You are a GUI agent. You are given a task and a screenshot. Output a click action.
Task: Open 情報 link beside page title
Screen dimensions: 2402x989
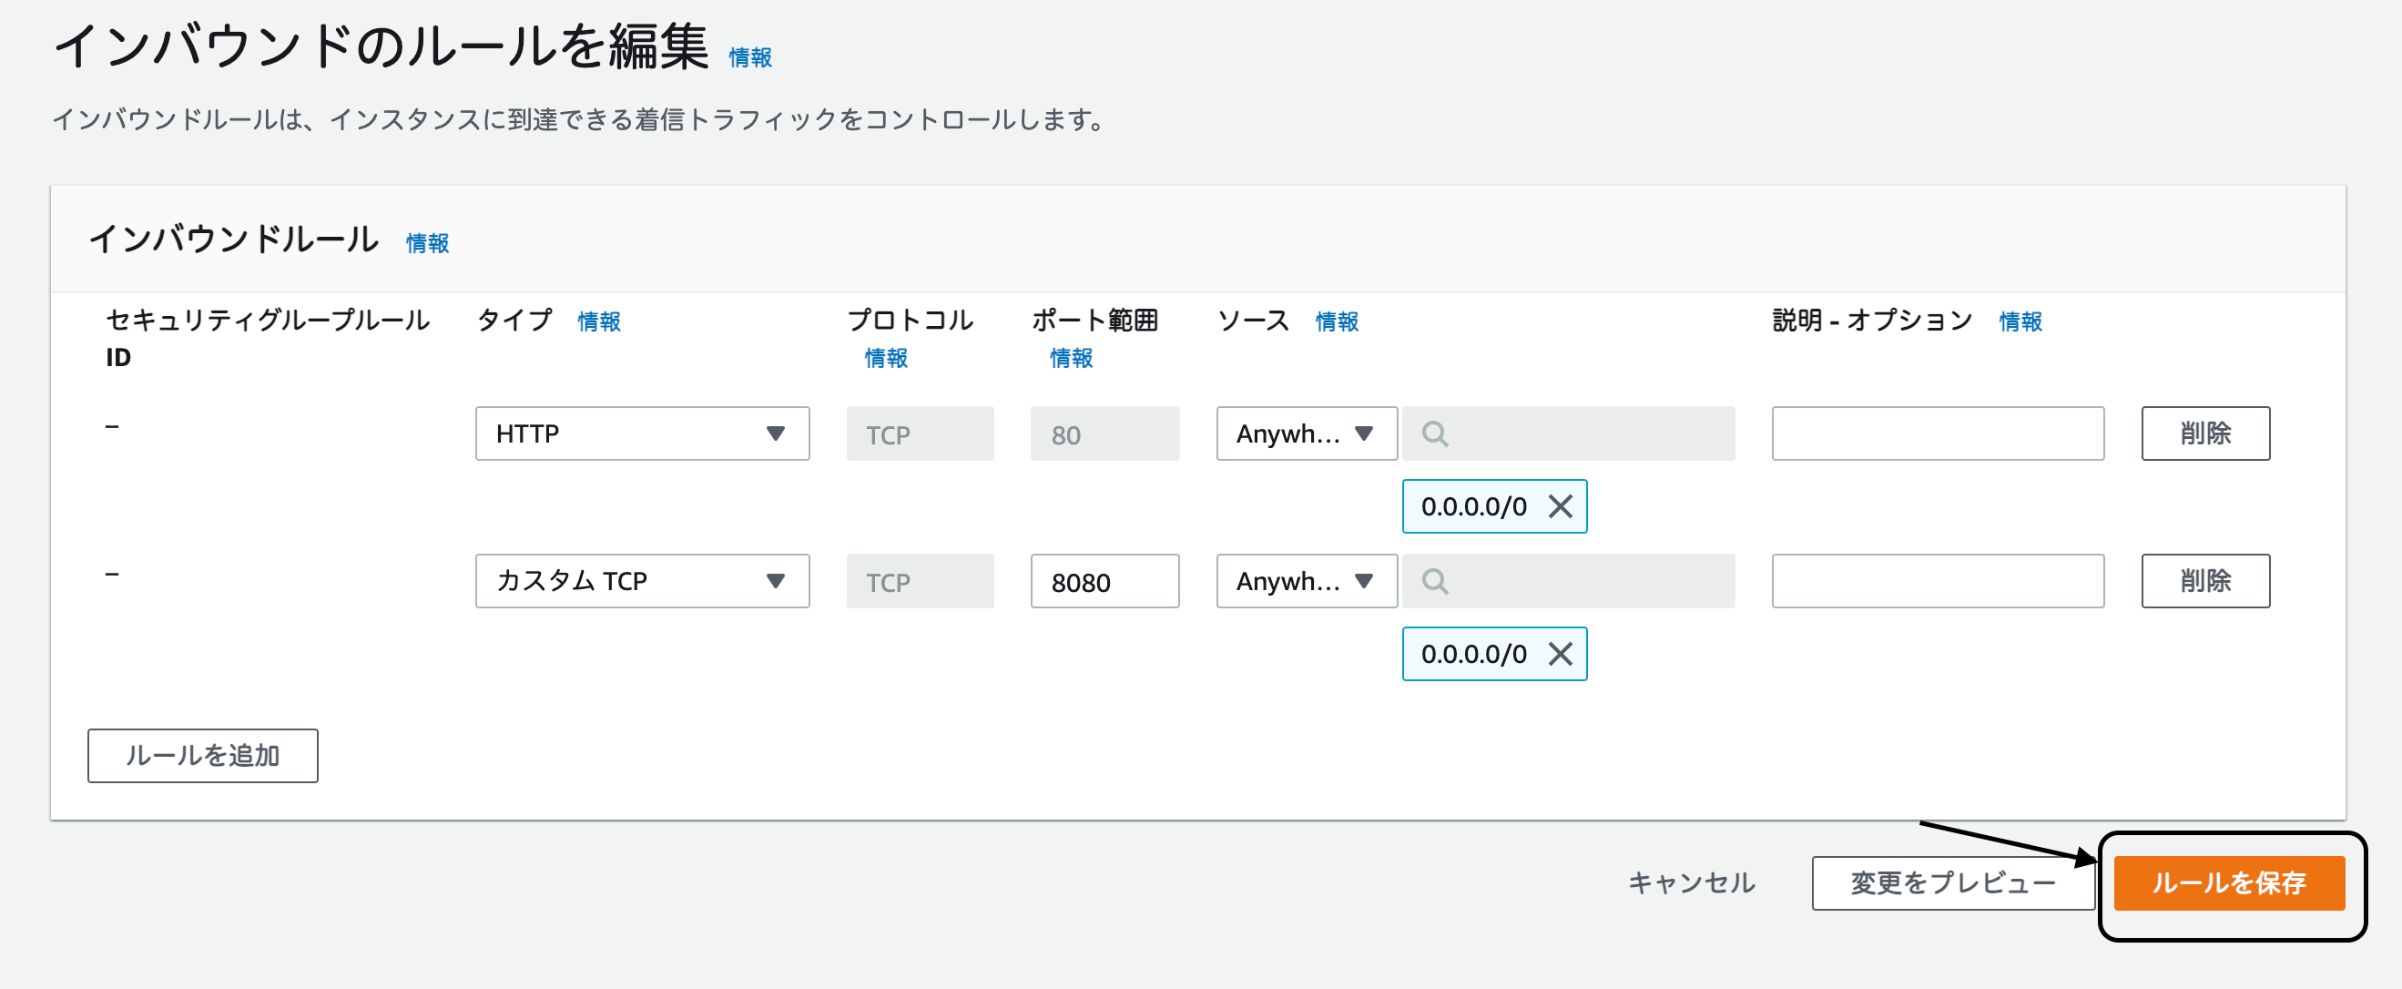[749, 58]
